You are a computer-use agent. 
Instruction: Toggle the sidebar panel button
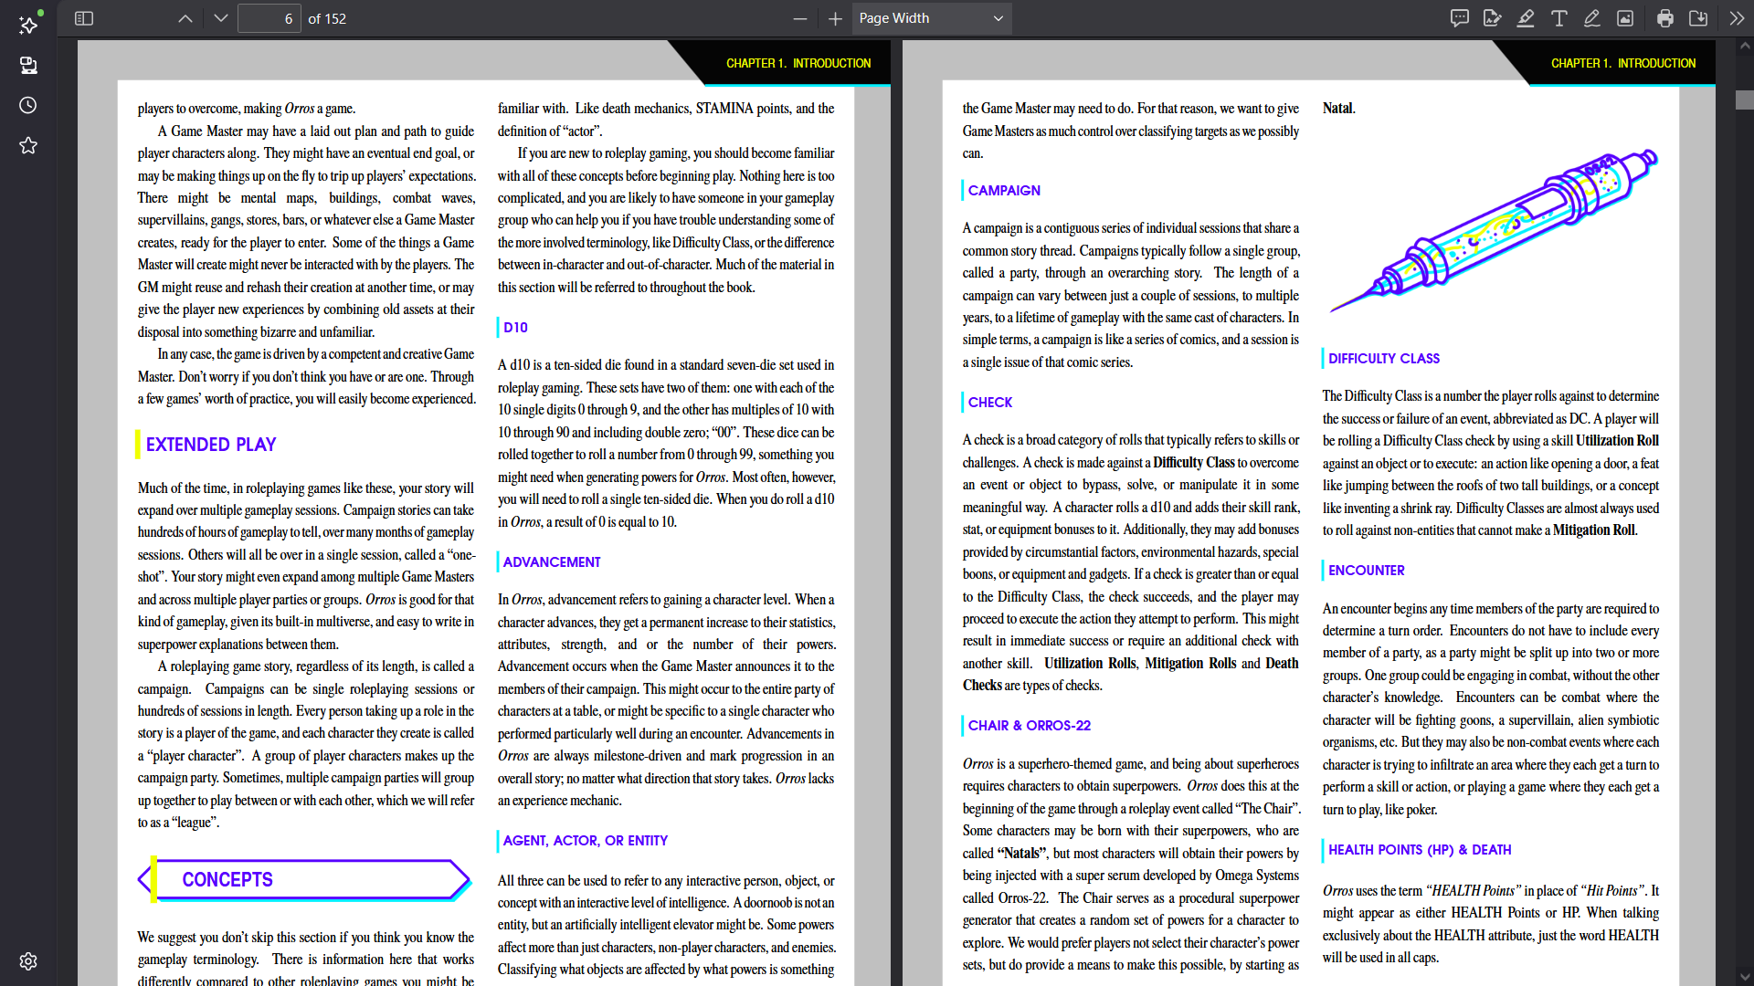84,18
